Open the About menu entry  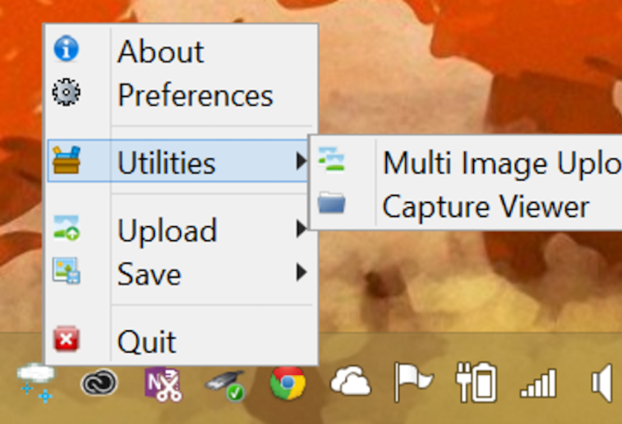coord(182,51)
